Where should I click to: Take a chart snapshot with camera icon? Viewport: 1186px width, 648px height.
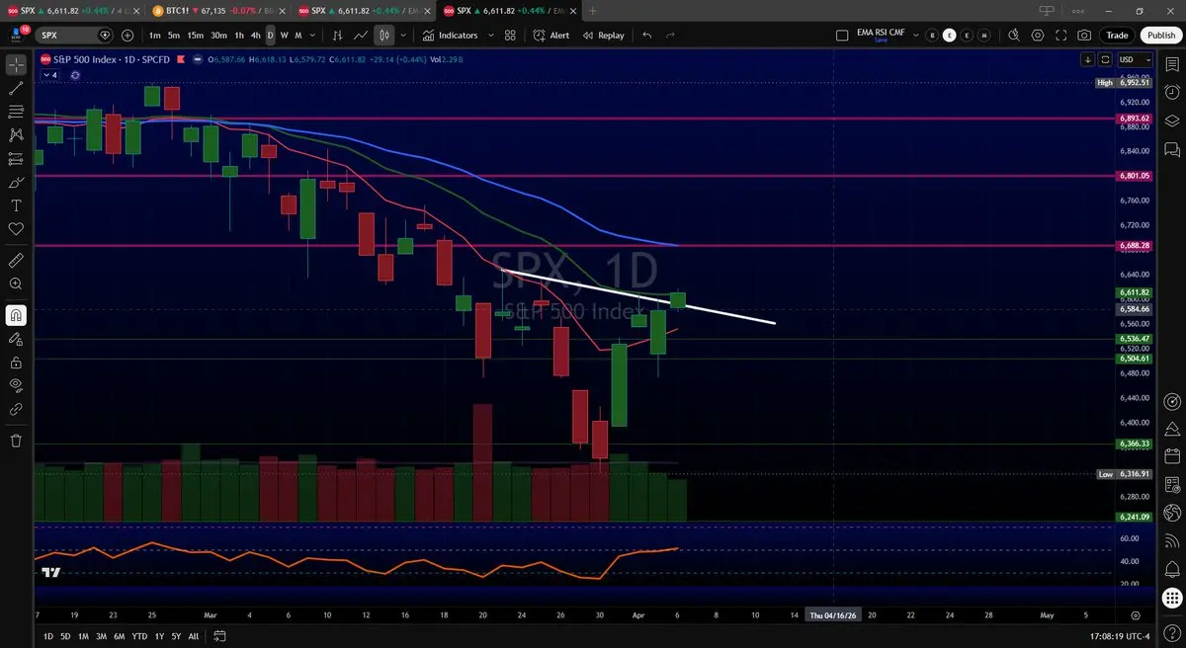point(1084,36)
